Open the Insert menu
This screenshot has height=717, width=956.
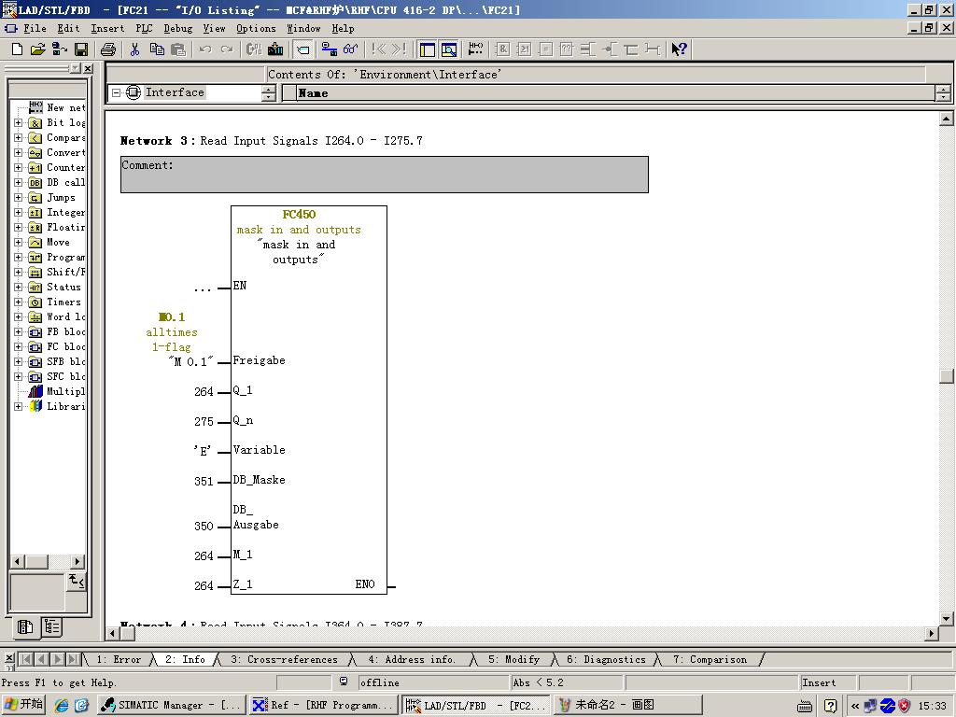[x=107, y=28]
